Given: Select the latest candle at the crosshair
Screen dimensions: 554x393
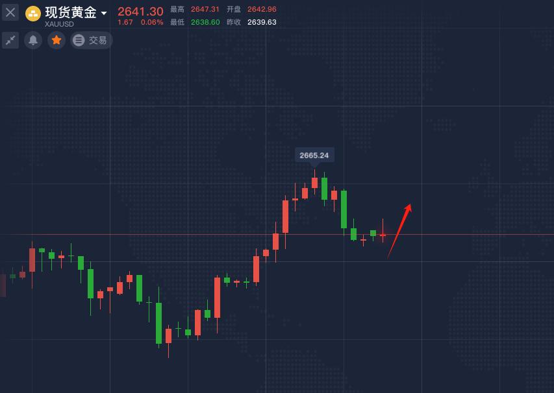Looking at the screenshot, I should pyautogui.click(x=383, y=235).
